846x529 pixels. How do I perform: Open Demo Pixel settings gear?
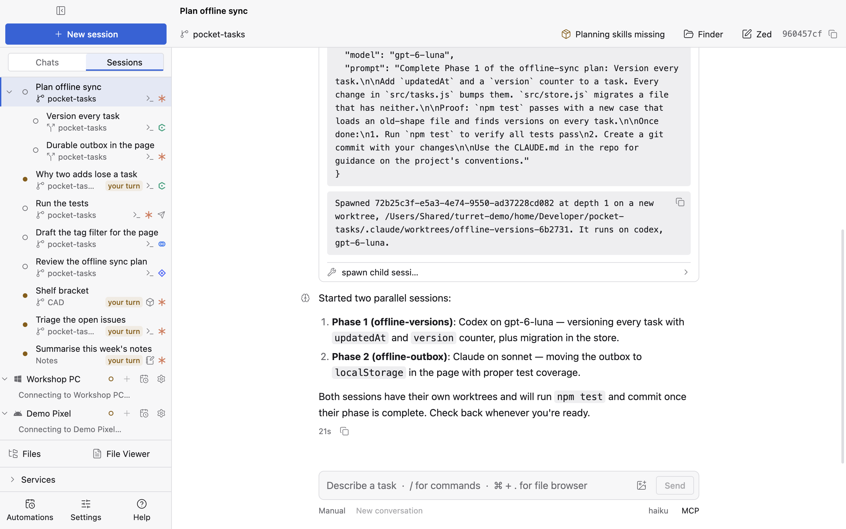point(161,413)
